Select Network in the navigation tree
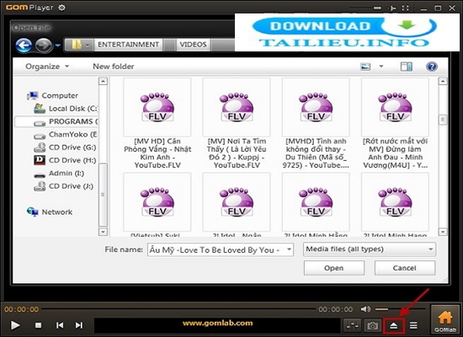Image resolution: width=463 pixels, height=337 pixels. point(50,212)
